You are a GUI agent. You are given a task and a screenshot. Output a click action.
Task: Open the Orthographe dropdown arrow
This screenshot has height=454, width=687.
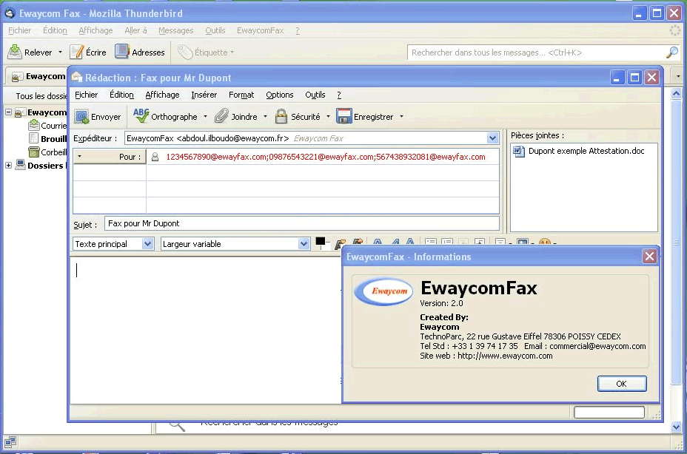tap(205, 116)
